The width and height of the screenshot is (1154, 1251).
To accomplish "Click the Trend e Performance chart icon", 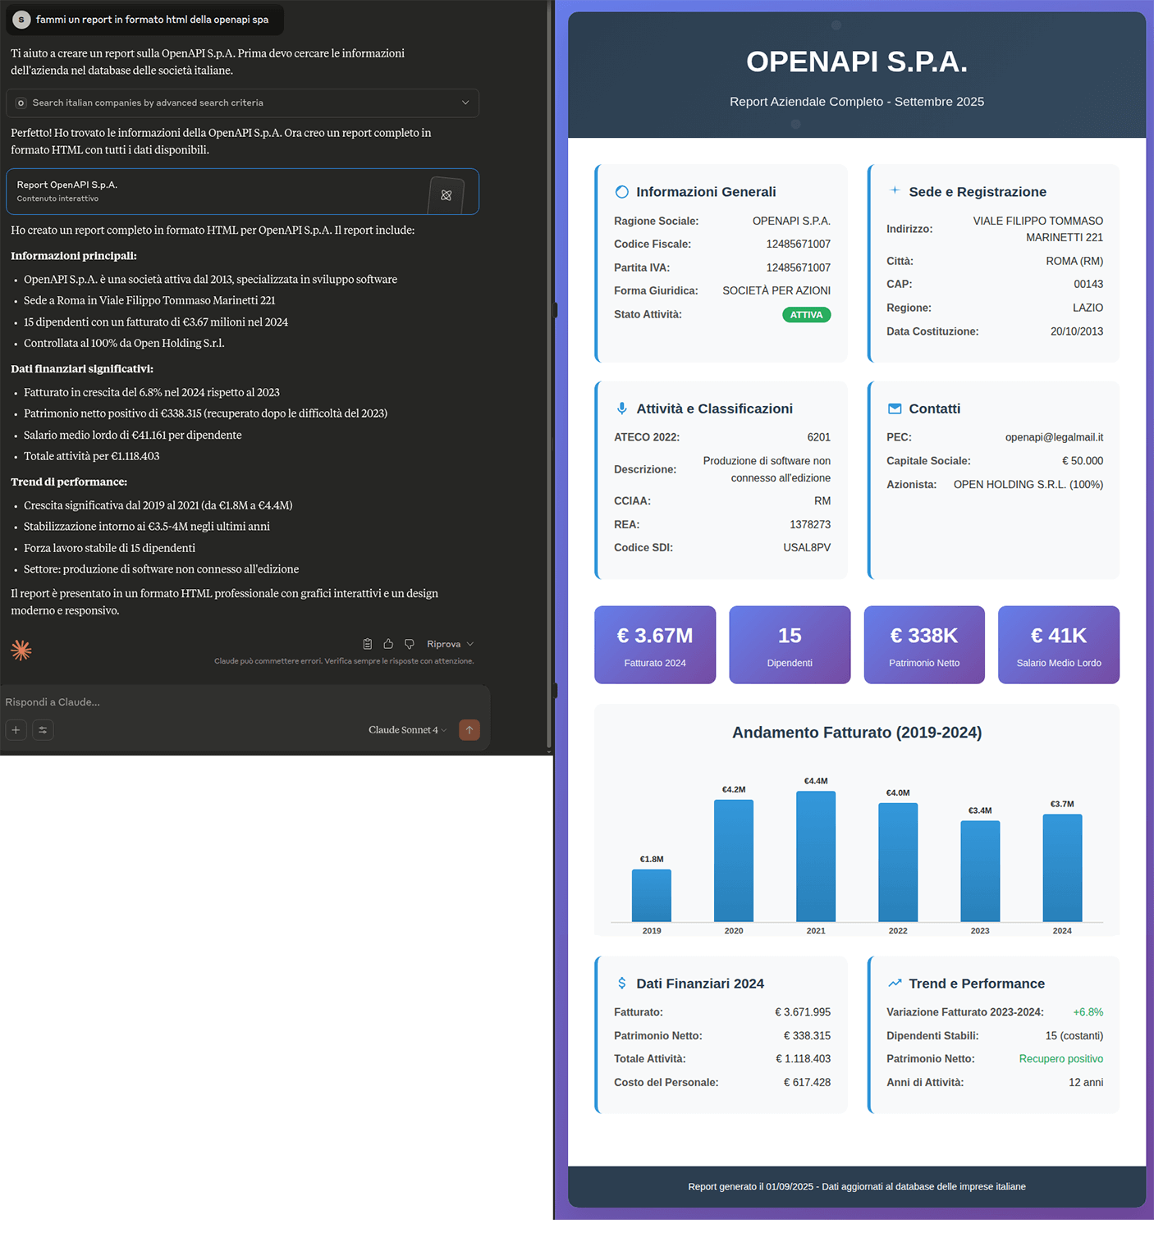I will click(895, 983).
